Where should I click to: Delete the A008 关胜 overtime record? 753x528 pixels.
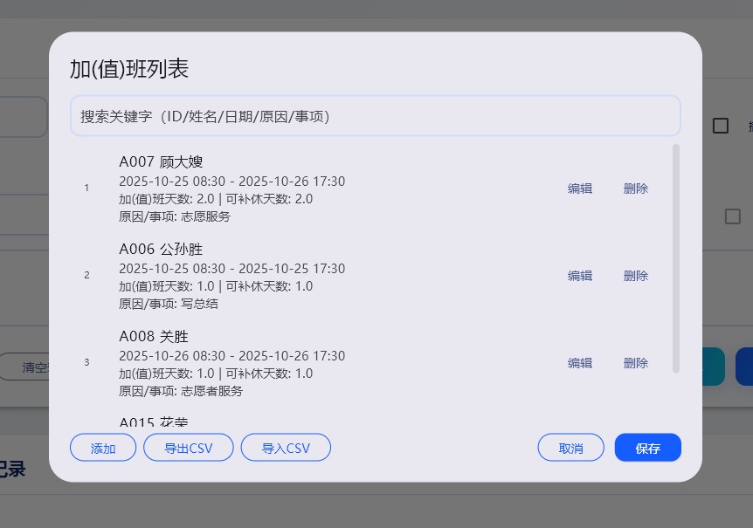pyautogui.click(x=635, y=363)
